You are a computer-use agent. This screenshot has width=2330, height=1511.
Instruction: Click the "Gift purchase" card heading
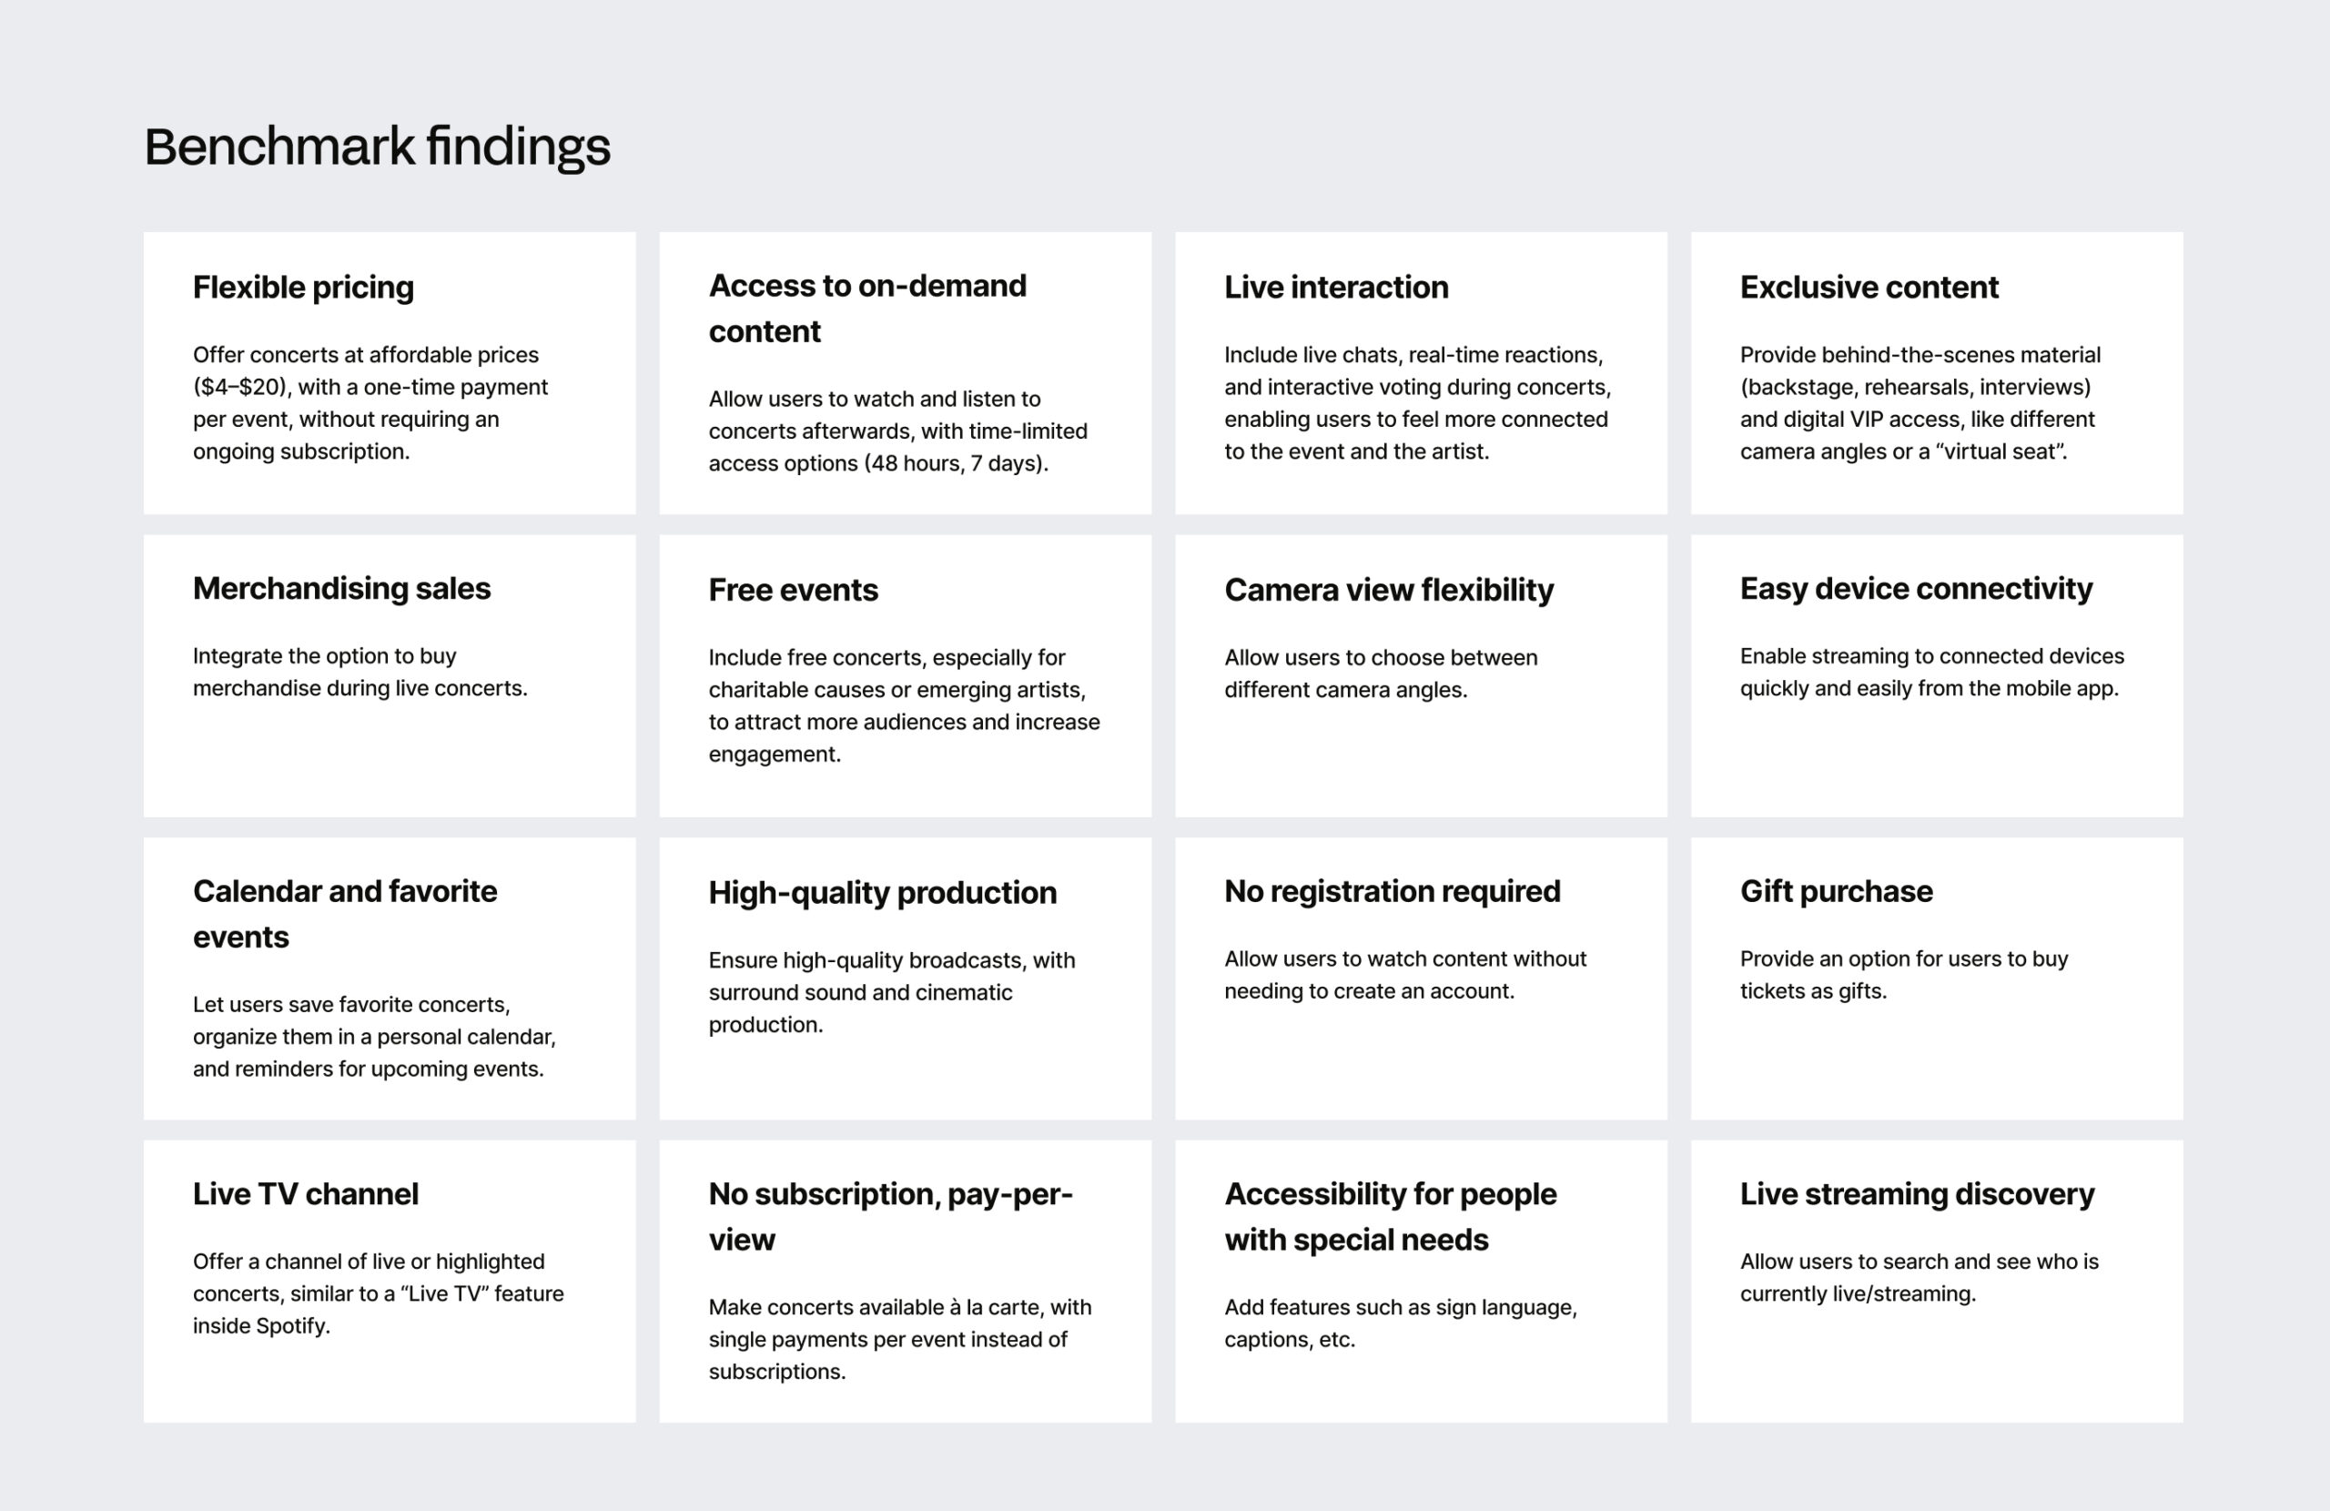(1836, 891)
